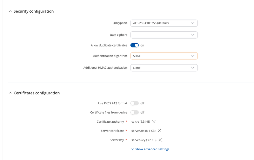Collapse the Certificates configuration section
The image size is (254, 160).
10,93
